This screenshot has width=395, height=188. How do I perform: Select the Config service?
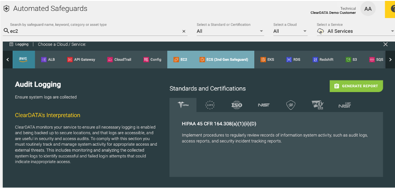point(152,59)
